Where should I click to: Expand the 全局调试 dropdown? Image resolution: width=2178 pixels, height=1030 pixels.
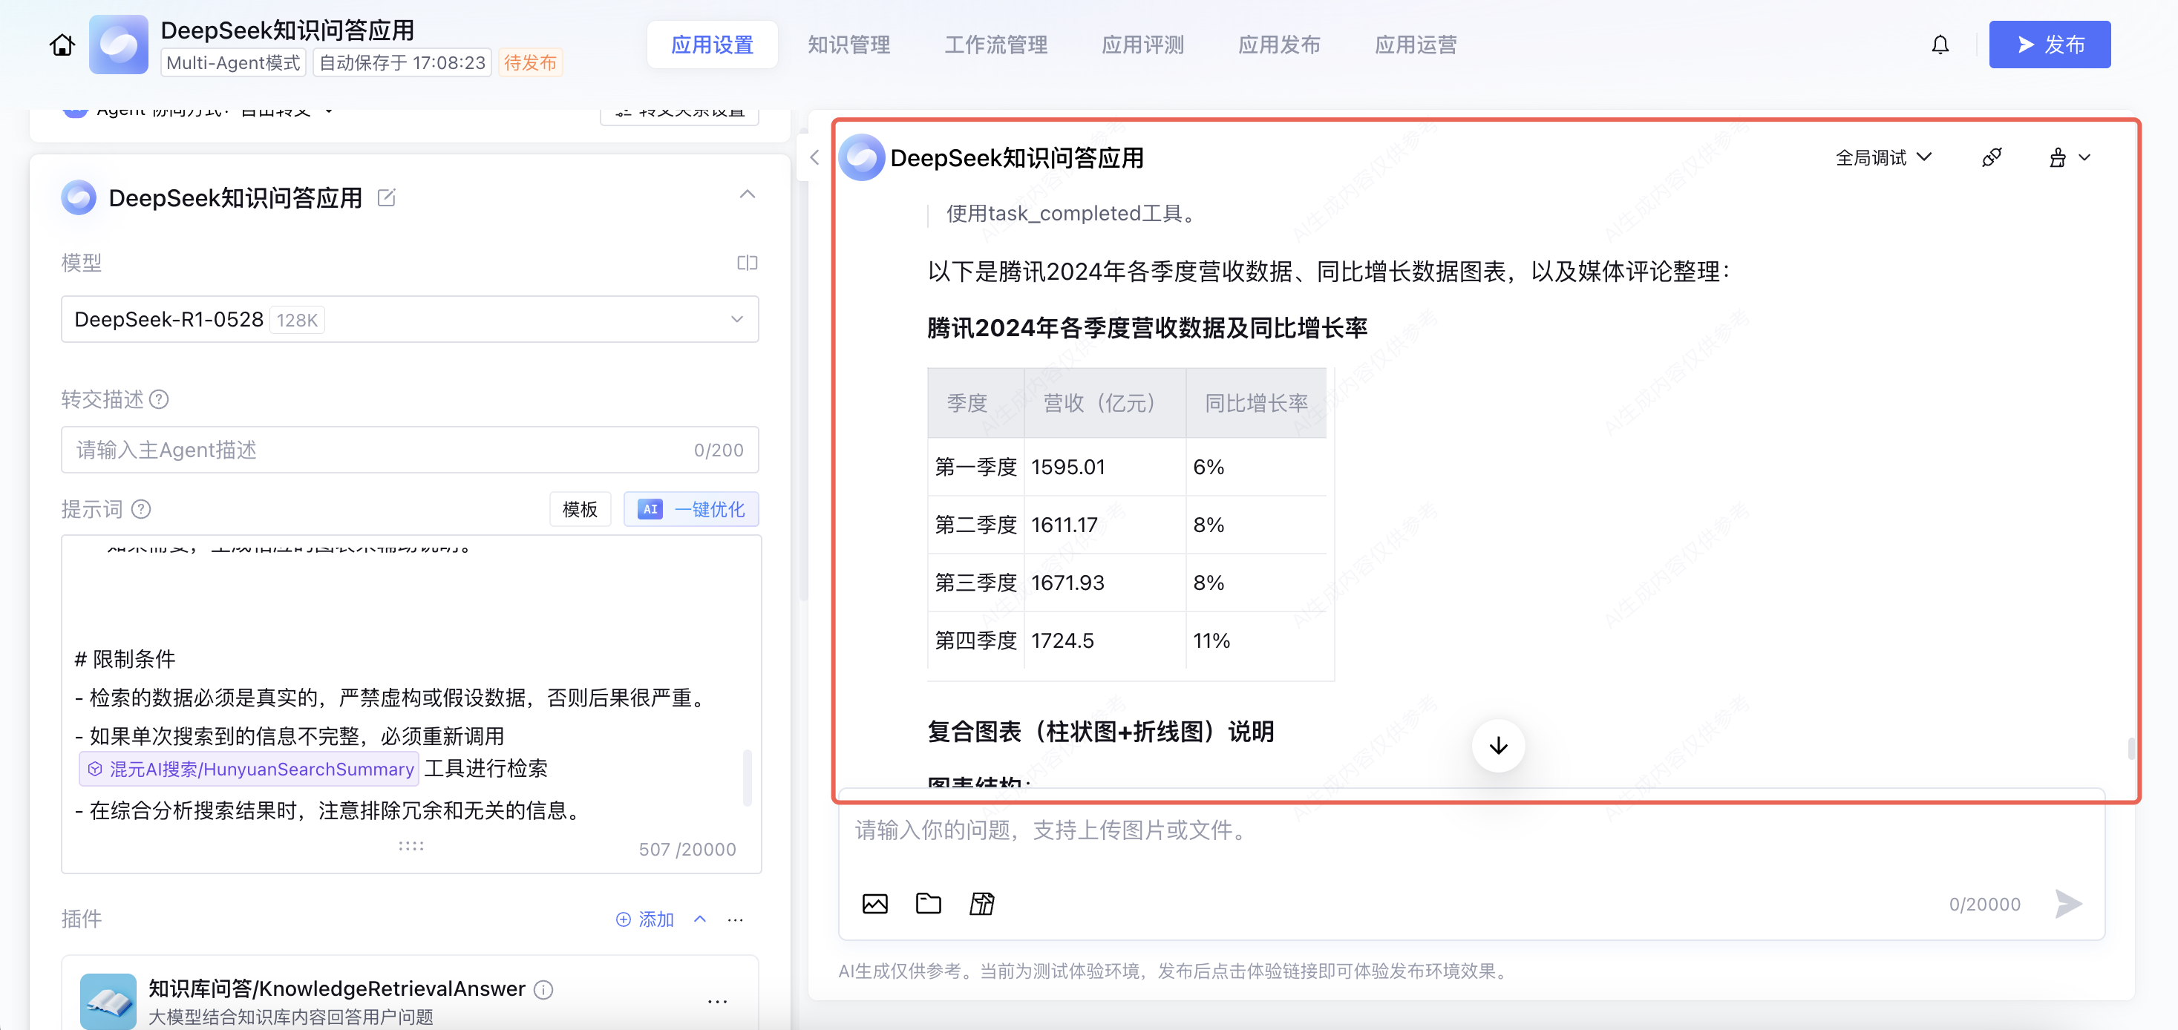pos(1883,158)
